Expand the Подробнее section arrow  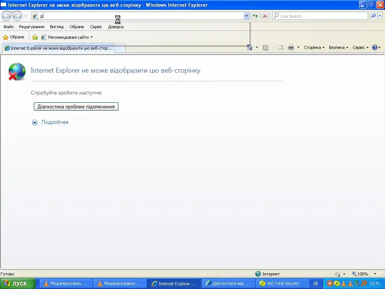pyautogui.click(x=35, y=122)
